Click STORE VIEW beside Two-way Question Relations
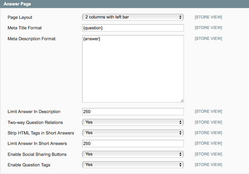The image size is (249, 174). 208,122
